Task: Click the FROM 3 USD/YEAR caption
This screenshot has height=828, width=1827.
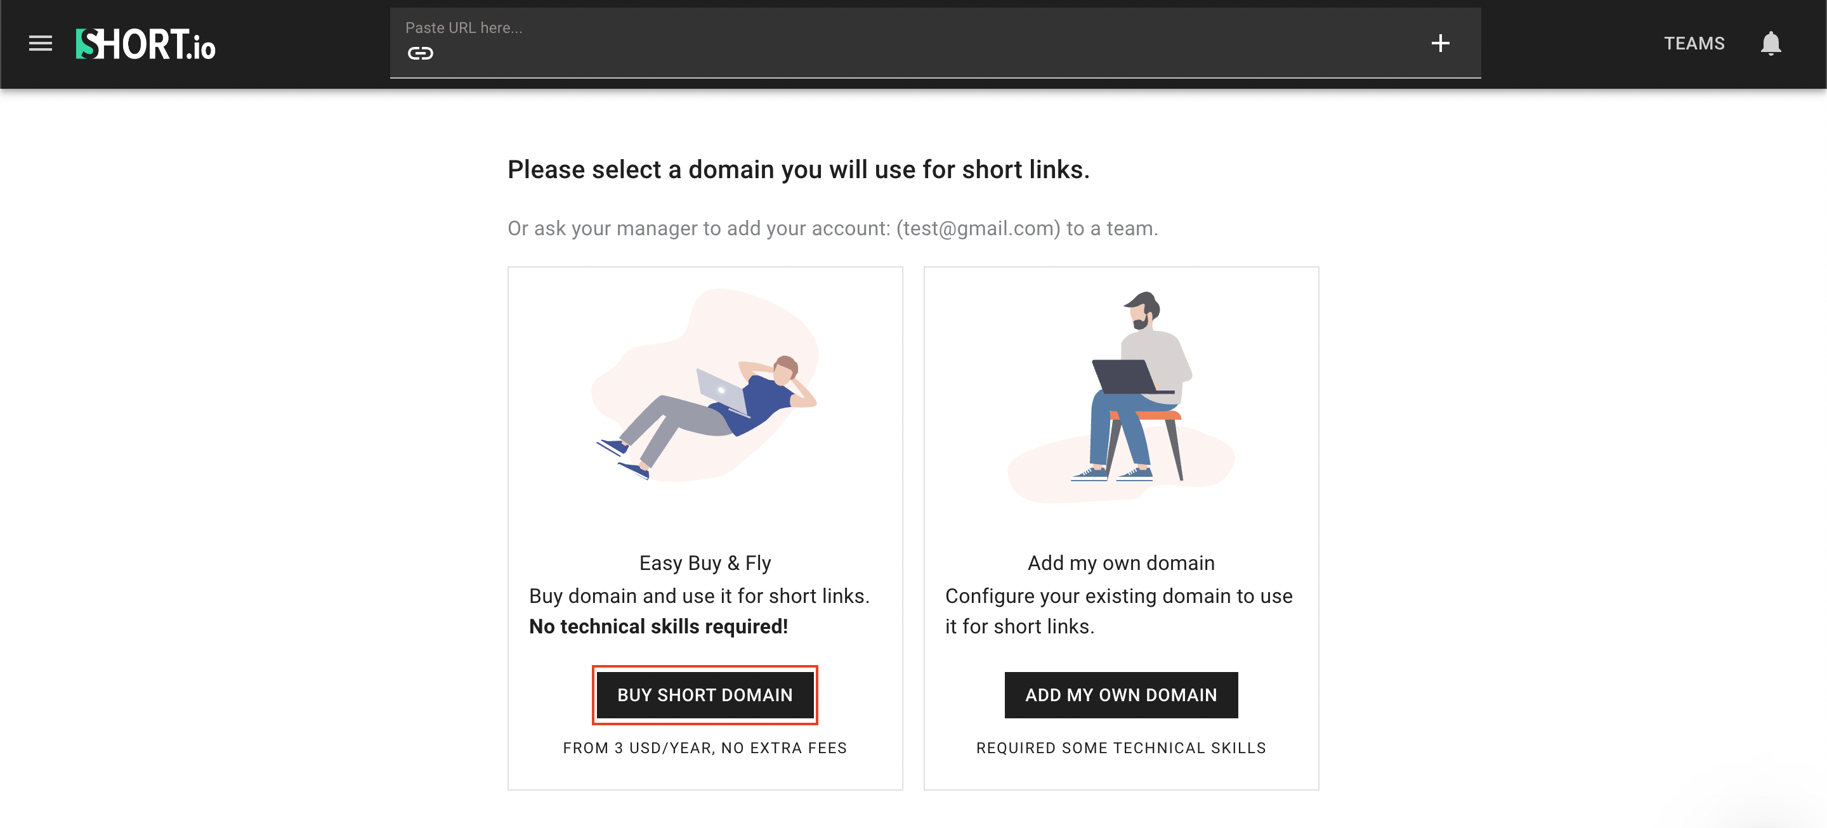Action: coord(704,748)
